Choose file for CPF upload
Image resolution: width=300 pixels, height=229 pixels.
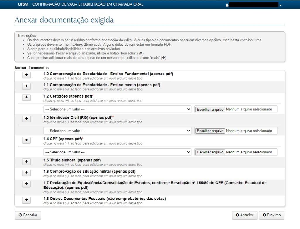point(210,152)
